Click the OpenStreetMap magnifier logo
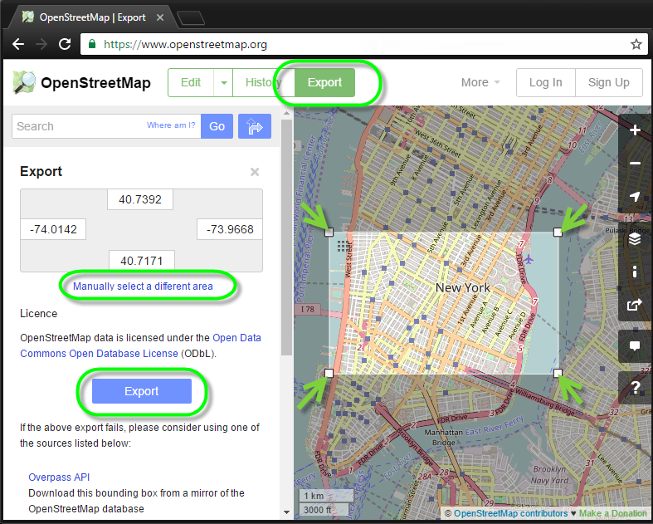 [x=24, y=82]
